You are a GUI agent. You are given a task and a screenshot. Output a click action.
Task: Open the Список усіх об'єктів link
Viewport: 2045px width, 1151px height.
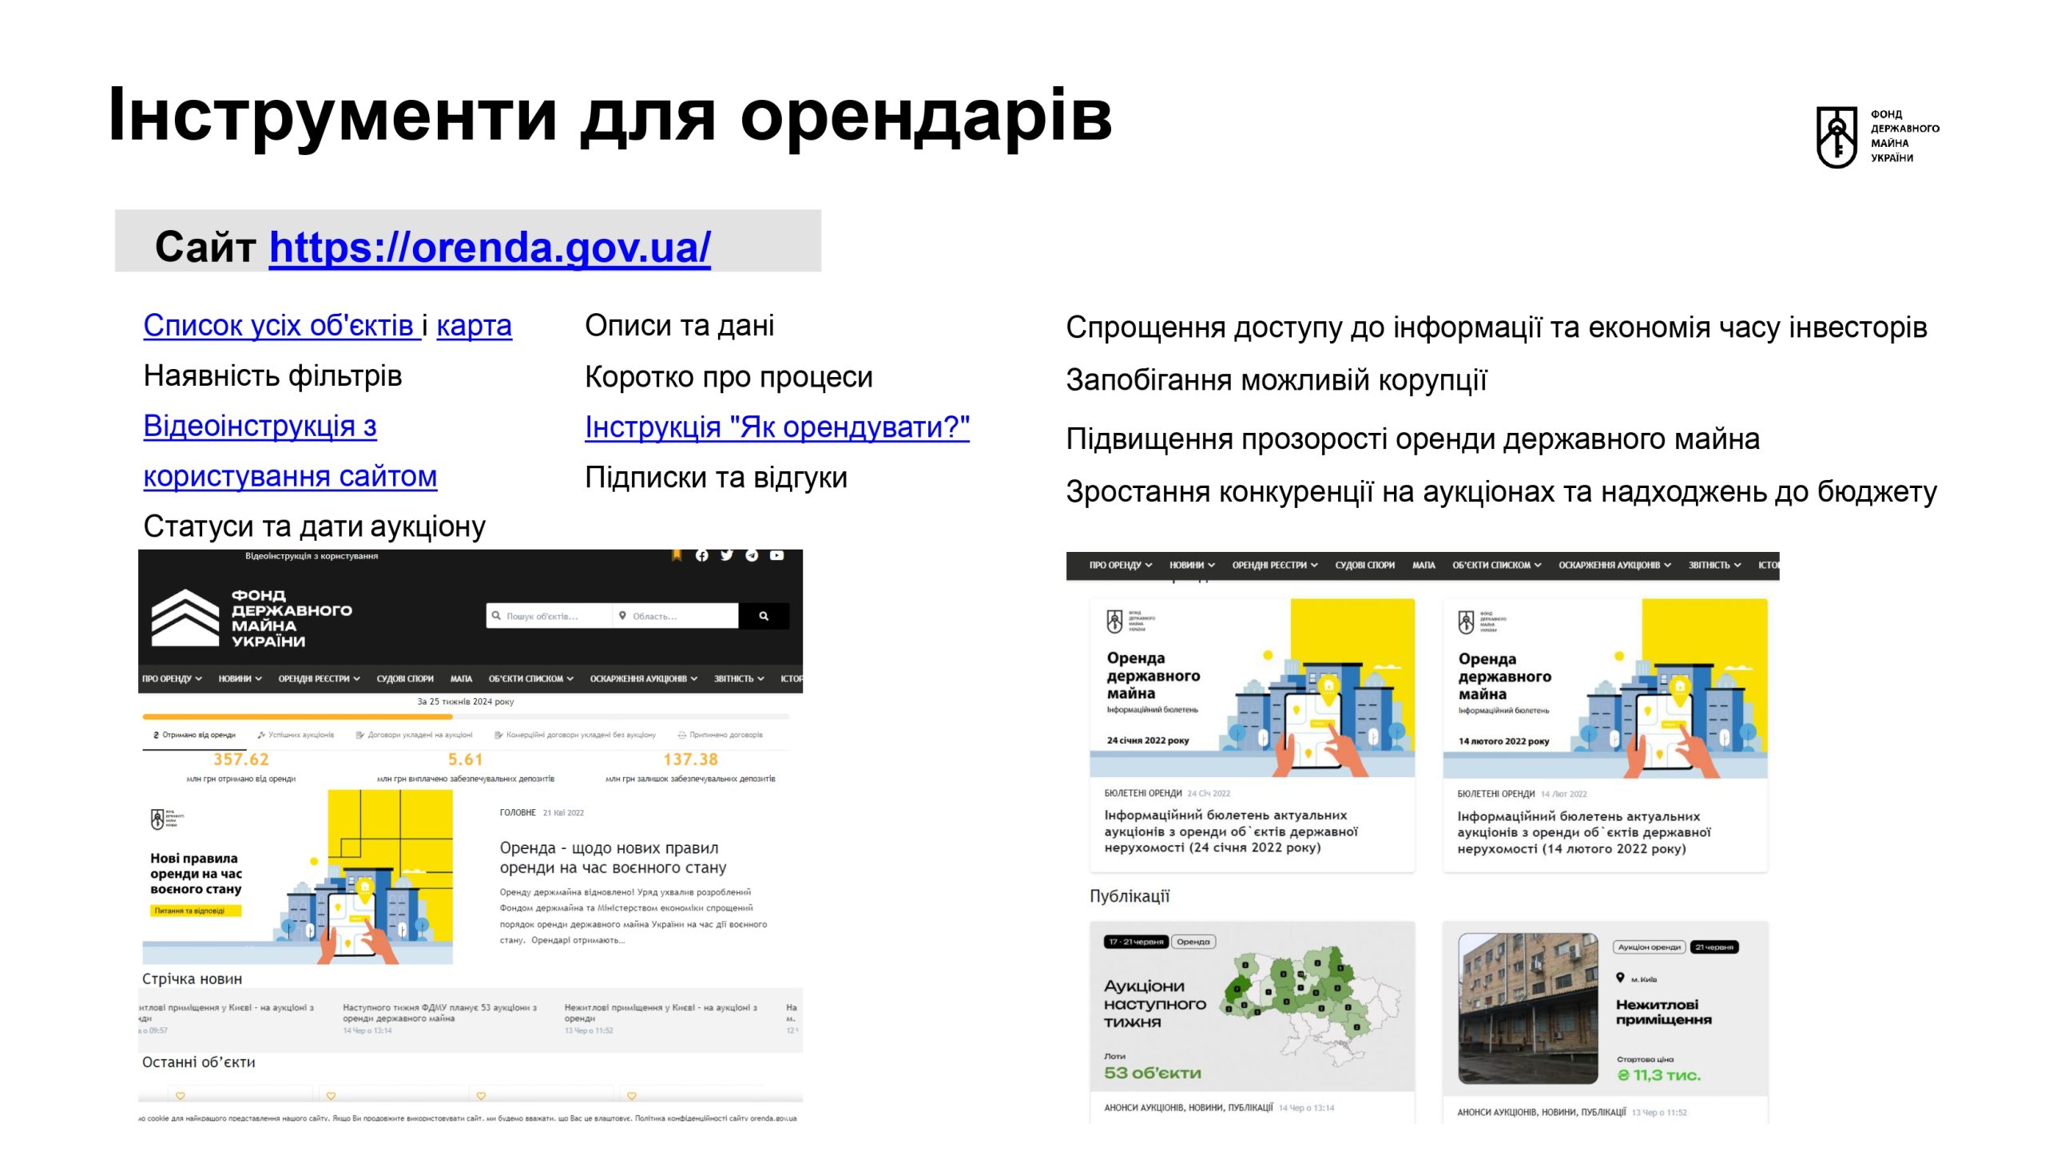pos(282,326)
